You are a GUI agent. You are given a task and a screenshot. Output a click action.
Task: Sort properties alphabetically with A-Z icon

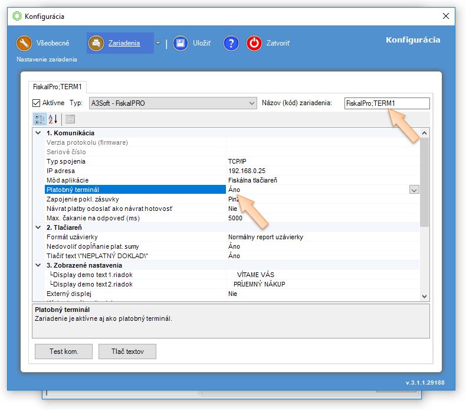coord(52,119)
